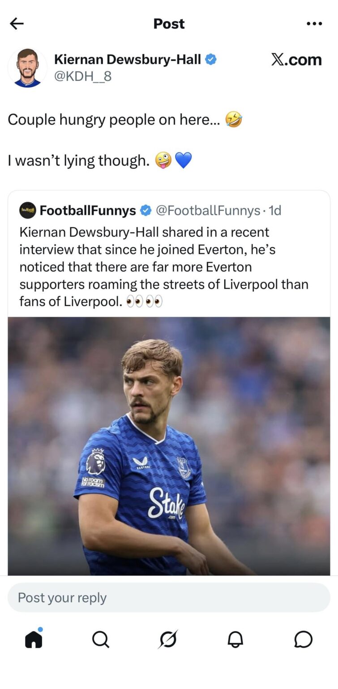Select the laughing emoji in the tweet text
This screenshot has height=689, width=338.
(x=233, y=119)
